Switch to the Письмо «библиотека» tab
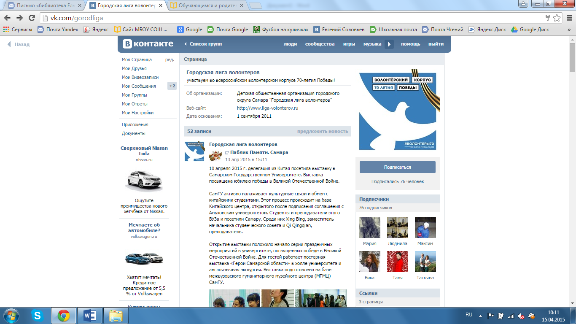 tap(43, 5)
